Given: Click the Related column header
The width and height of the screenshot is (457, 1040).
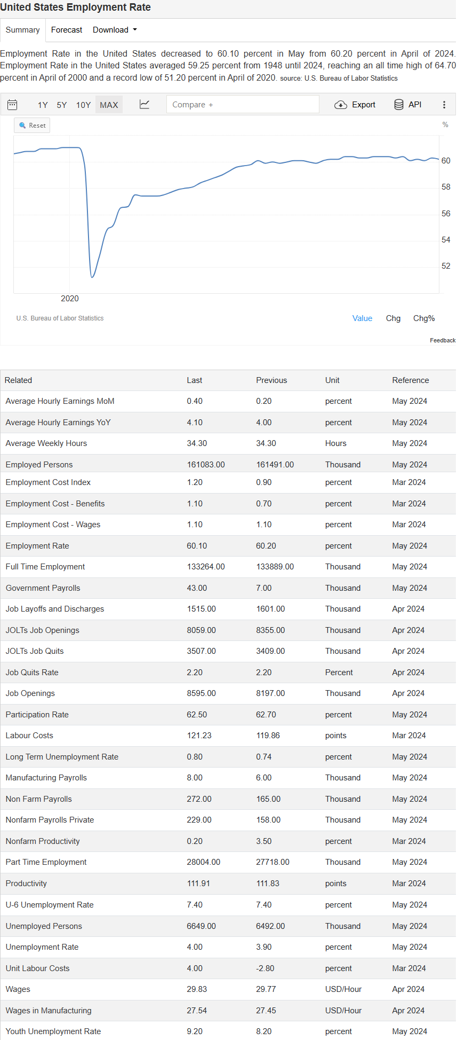Looking at the screenshot, I should 18,380.
